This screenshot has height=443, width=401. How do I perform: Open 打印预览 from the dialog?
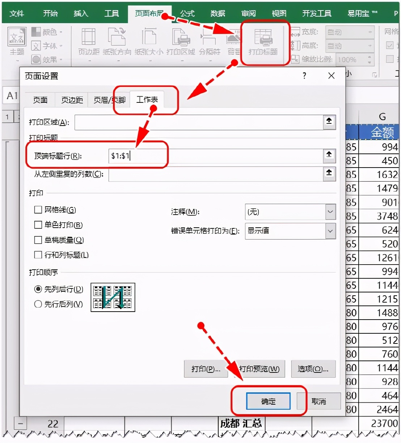[x=260, y=369]
